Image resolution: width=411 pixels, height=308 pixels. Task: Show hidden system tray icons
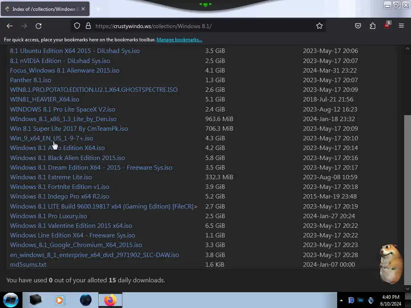click(341, 300)
